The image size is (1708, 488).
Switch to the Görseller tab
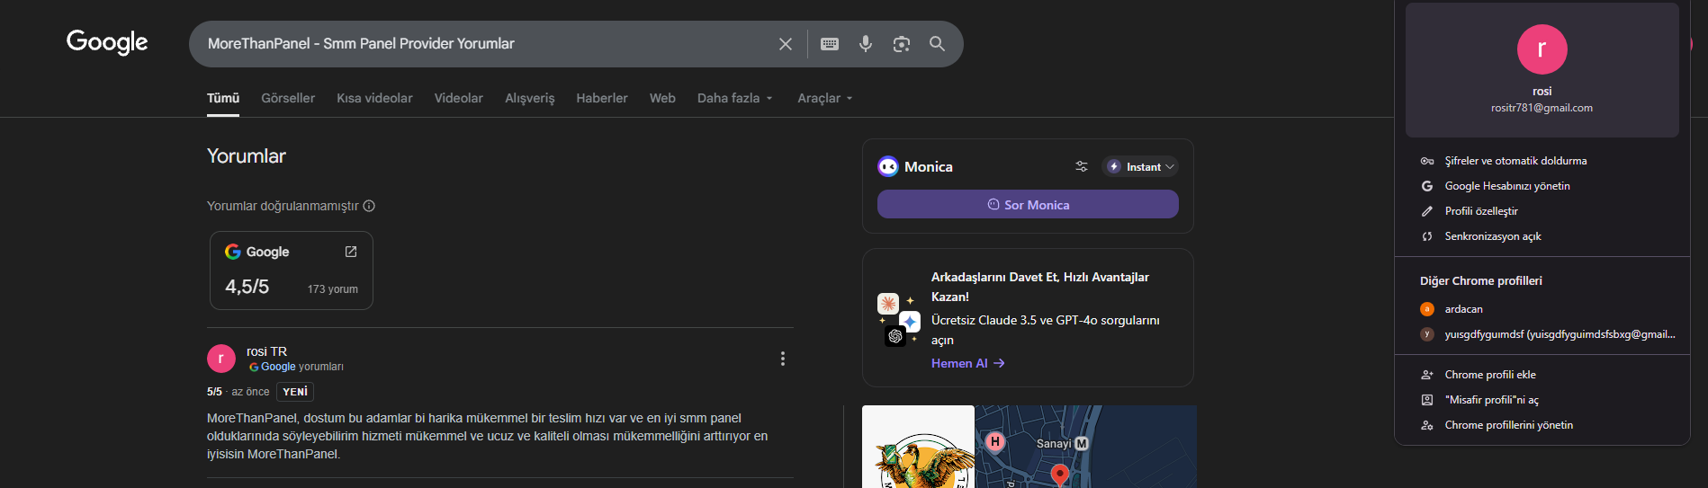pyautogui.click(x=288, y=98)
